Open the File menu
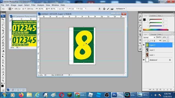 (2, 5)
